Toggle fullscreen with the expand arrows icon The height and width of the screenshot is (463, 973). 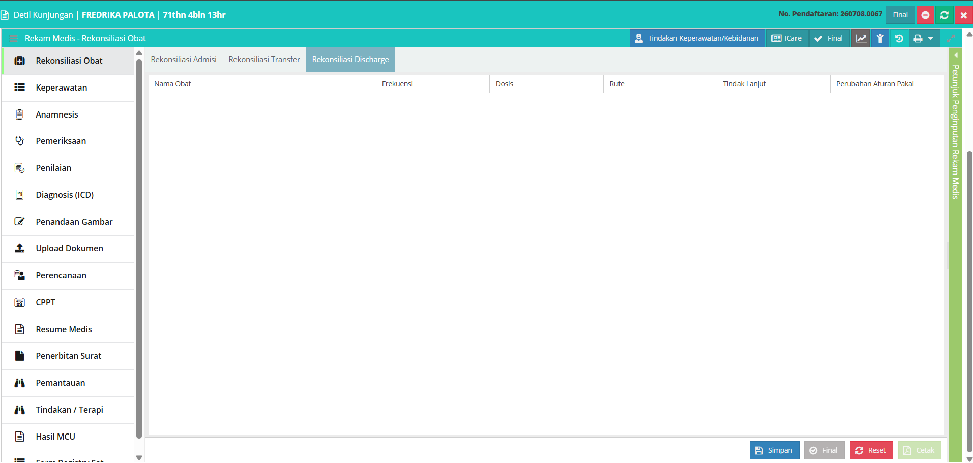[951, 38]
